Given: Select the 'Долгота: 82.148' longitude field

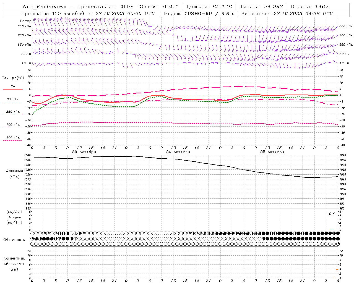Looking at the screenshot, I should [209, 7].
